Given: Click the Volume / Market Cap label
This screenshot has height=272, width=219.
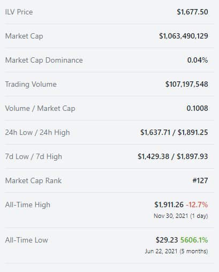Looking at the screenshot, I should (40, 109).
